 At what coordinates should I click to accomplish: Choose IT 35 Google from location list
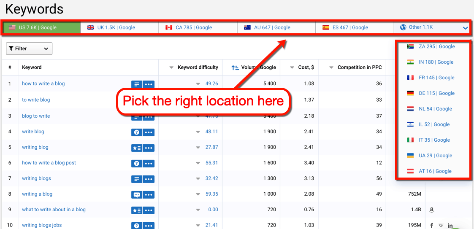pos(429,140)
